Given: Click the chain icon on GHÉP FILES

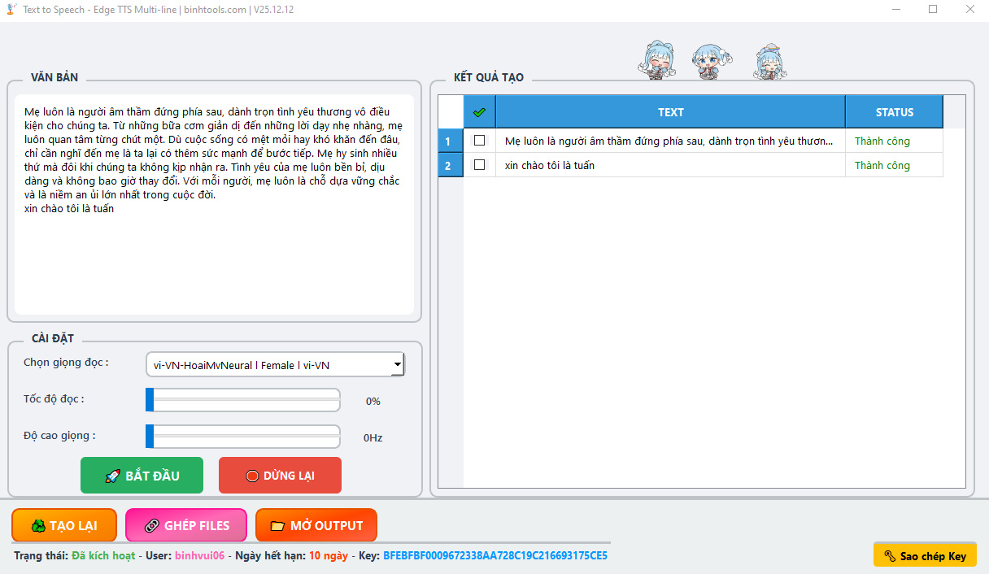Looking at the screenshot, I should click(x=152, y=524).
